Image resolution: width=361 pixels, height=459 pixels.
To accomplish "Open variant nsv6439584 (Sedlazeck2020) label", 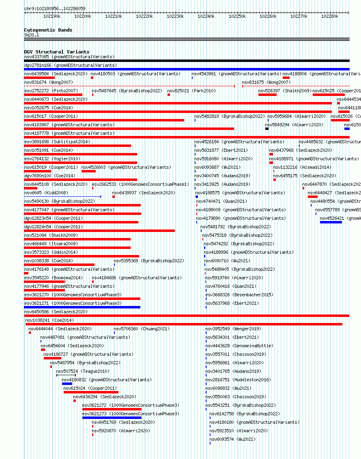I will tap(56, 74).
